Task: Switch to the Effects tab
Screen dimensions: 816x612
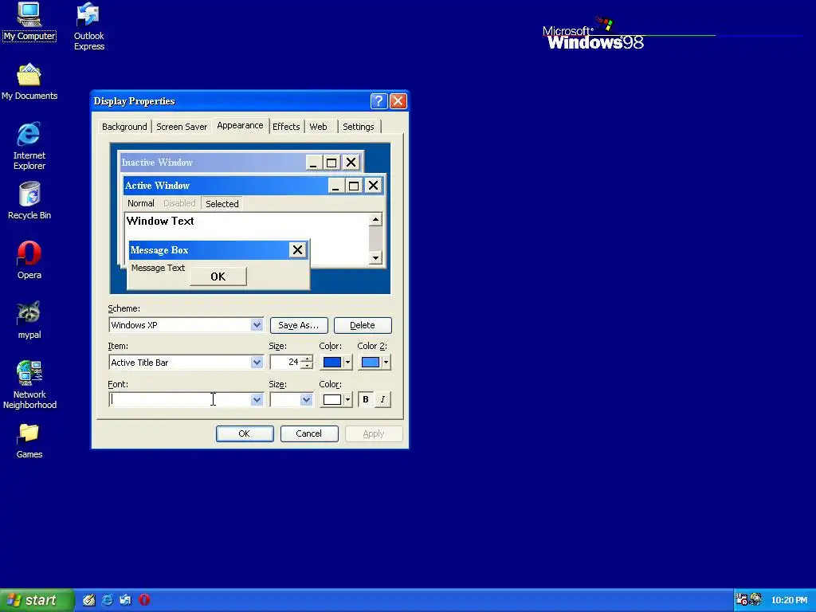Action: click(x=286, y=127)
